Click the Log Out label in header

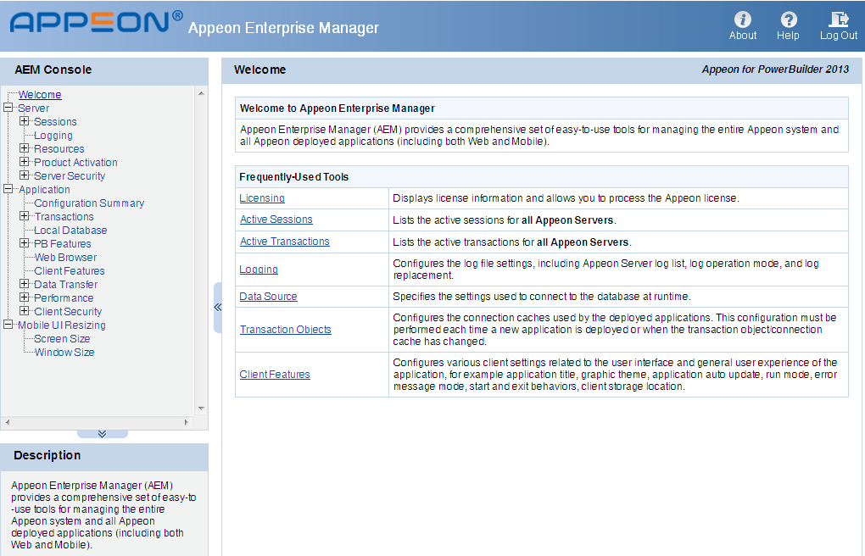tap(839, 36)
